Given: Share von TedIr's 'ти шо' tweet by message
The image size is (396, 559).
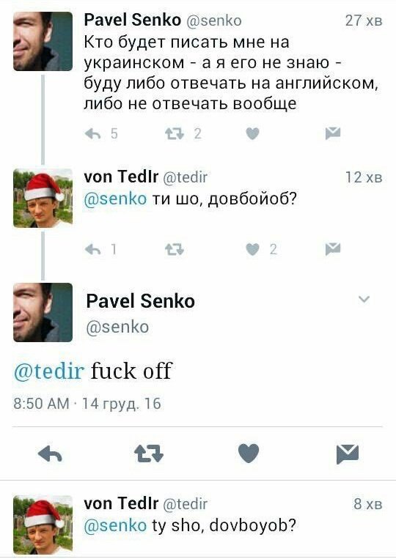Looking at the screenshot, I should [333, 249].
